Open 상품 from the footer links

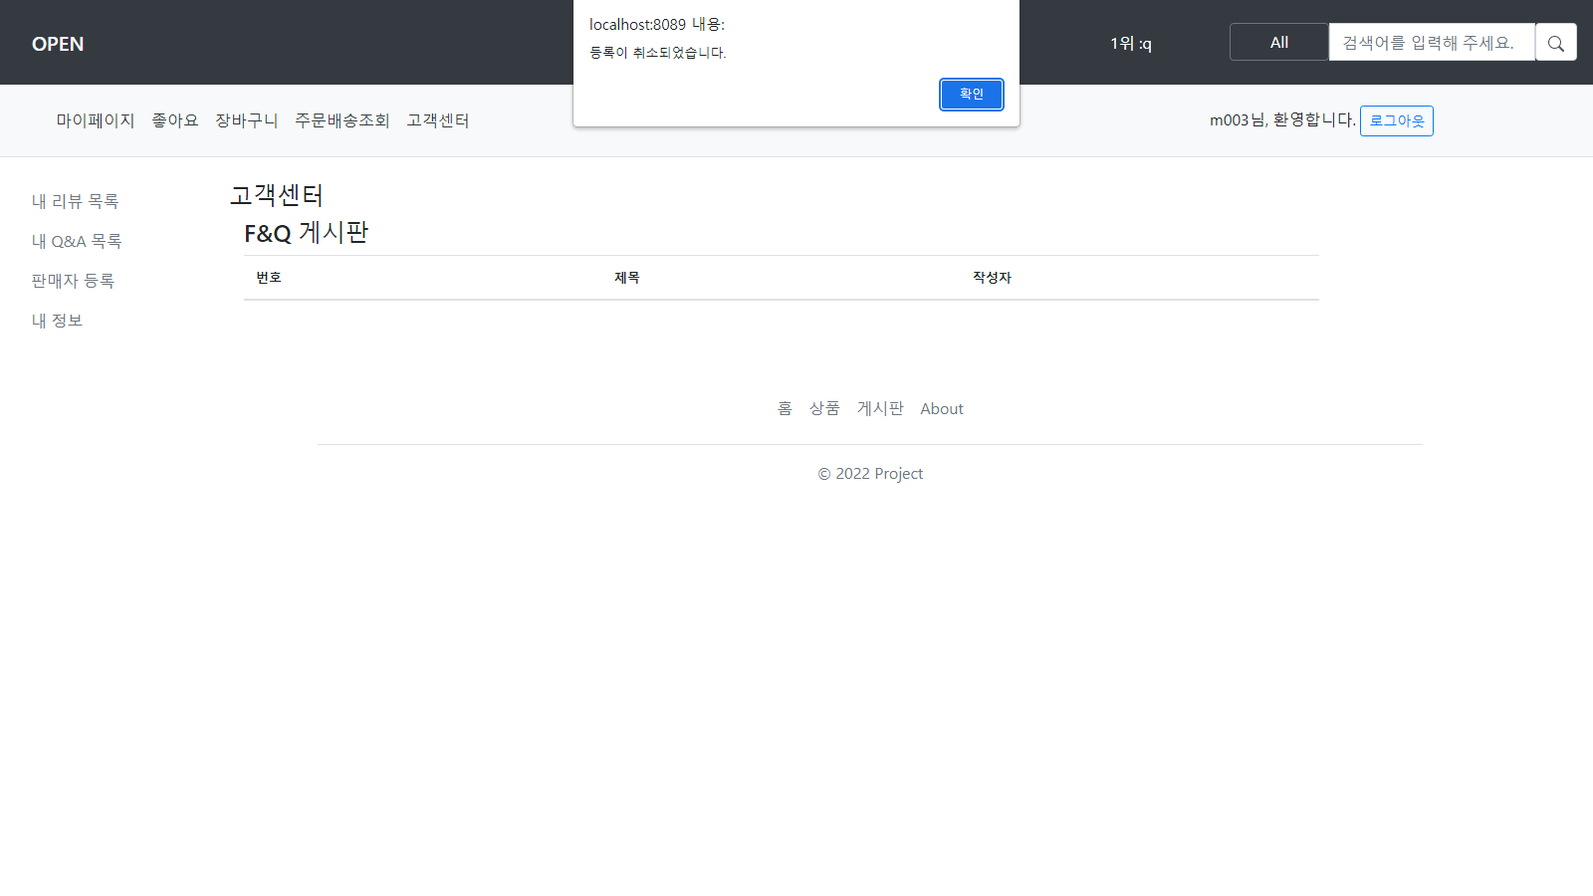coord(824,408)
